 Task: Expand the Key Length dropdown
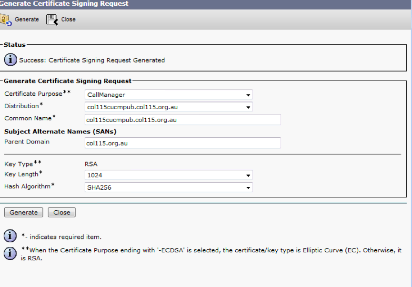pyautogui.click(x=169, y=175)
